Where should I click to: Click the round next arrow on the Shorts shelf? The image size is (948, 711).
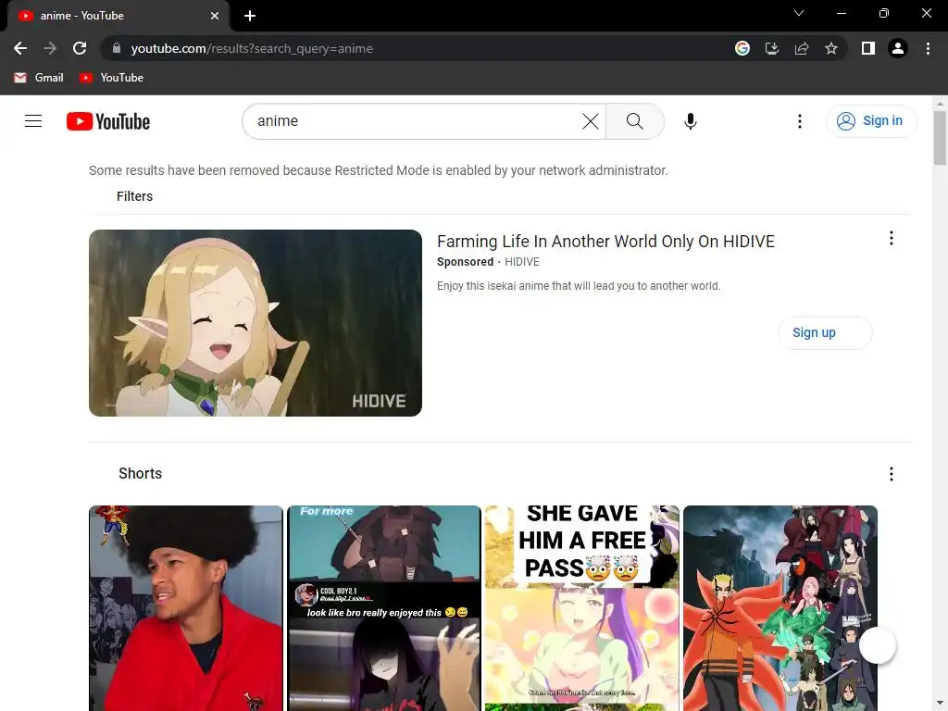coord(878,645)
